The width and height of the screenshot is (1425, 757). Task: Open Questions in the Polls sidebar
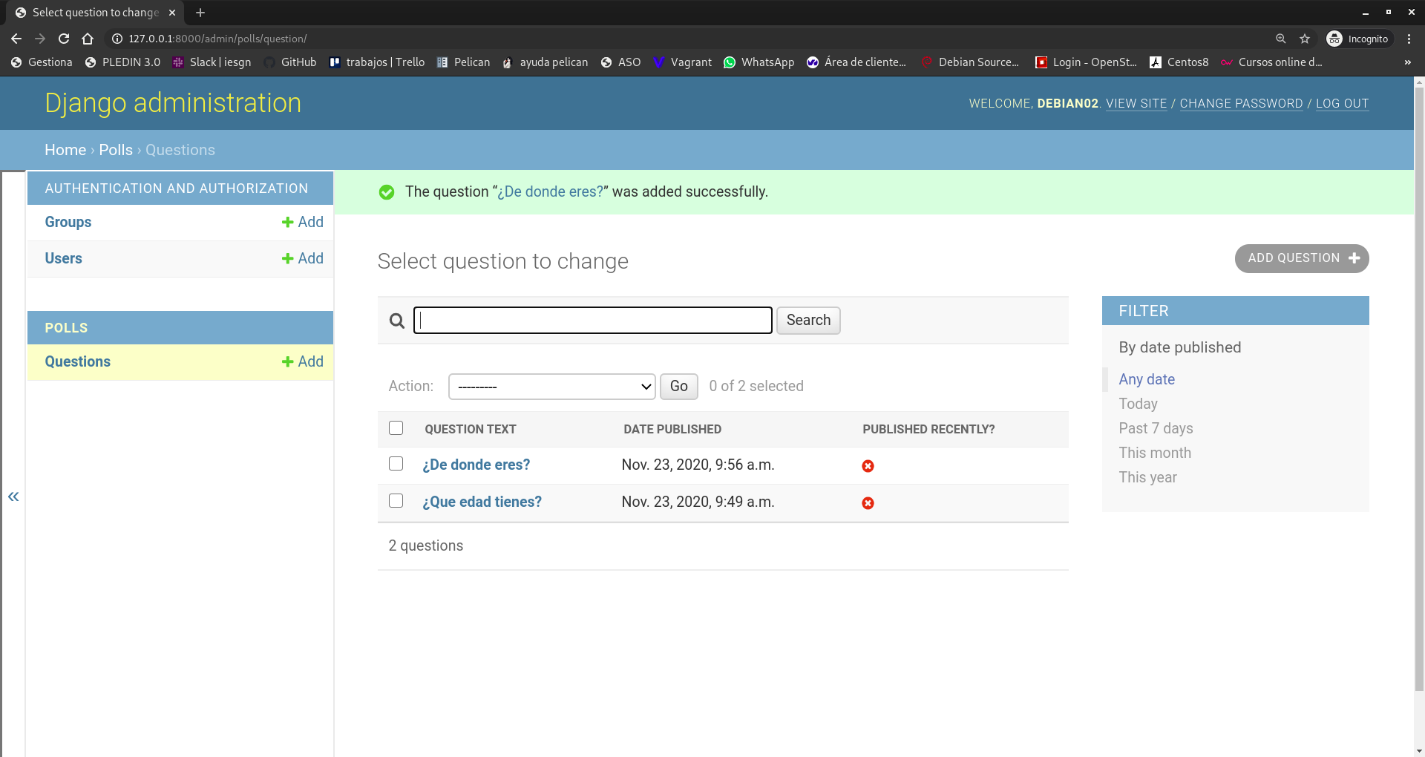[77, 361]
